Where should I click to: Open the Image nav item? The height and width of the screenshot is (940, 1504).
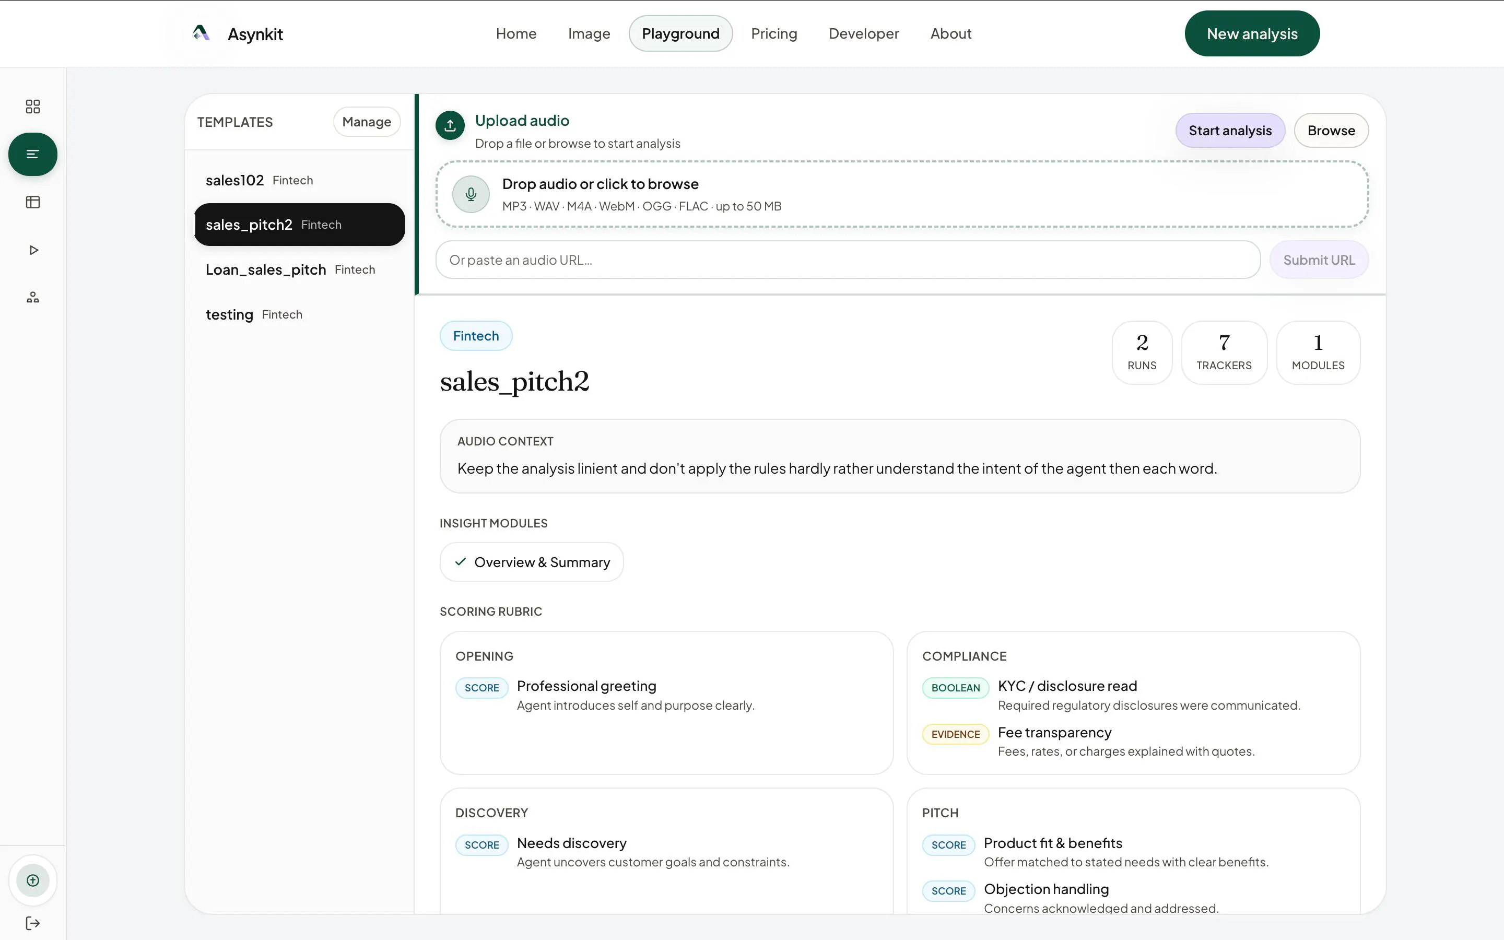tap(589, 33)
